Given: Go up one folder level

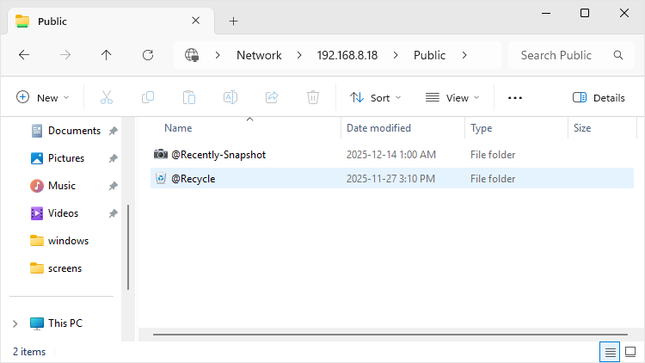Looking at the screenshot, I should pyautogui.click(x=106, y=55).
